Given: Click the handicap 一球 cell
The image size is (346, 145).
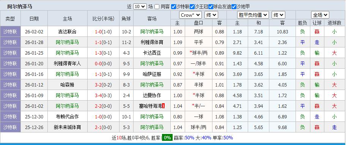Looking at the screenshot, I should (x=198, y=117).
